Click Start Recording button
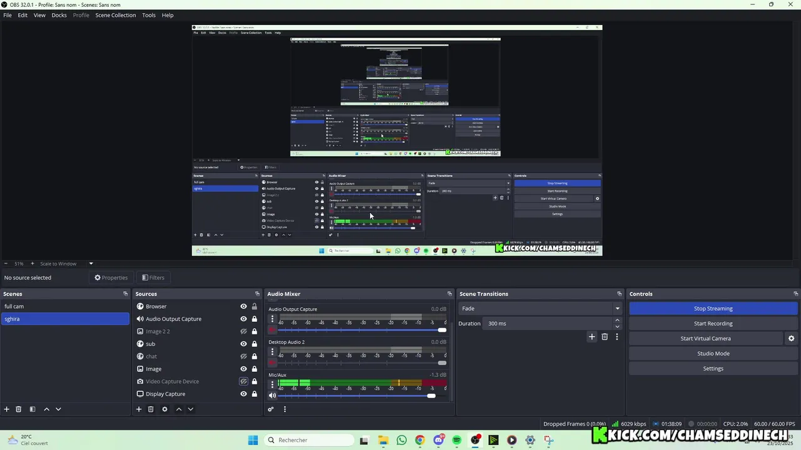This screenshot has height=450, width=801. (x=713, y=323)
